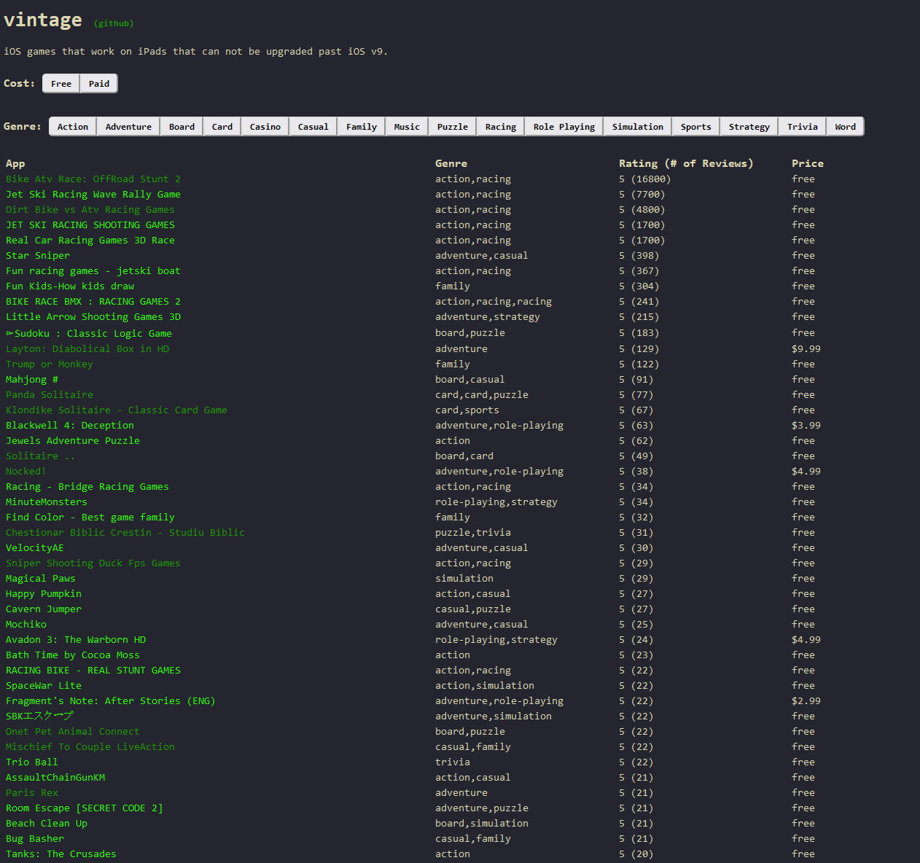Select the Family genre filter
Screen dimensions: 920x863
point(362,127)
